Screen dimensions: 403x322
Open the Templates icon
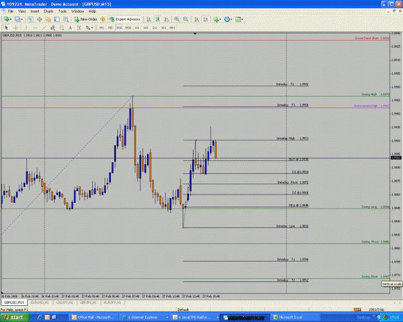point(238,19)
